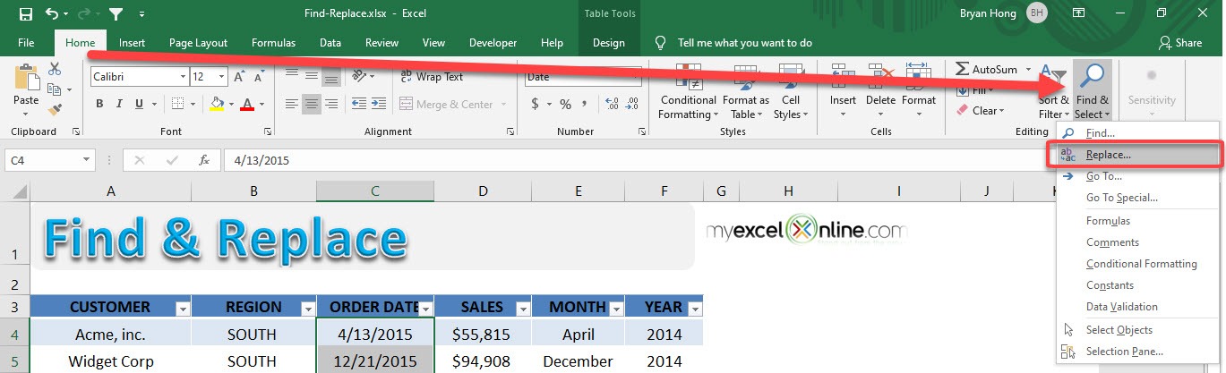Open the Name Box dropdown for C4

click(x=87, y=161)
